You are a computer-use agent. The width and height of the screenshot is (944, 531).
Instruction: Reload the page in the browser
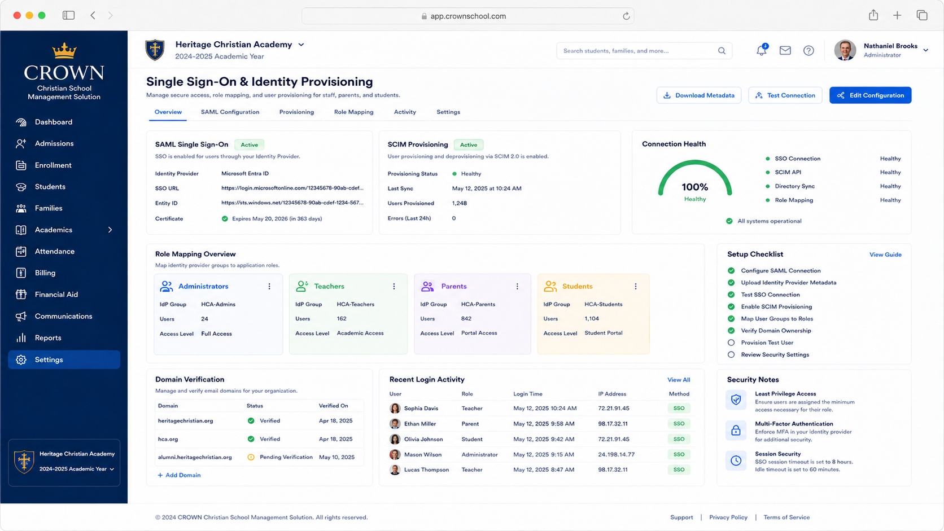pyautogui.click(x=626, y=16)
